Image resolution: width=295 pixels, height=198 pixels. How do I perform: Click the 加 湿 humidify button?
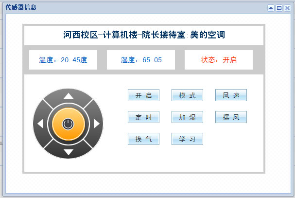click(x=187, y=117)
